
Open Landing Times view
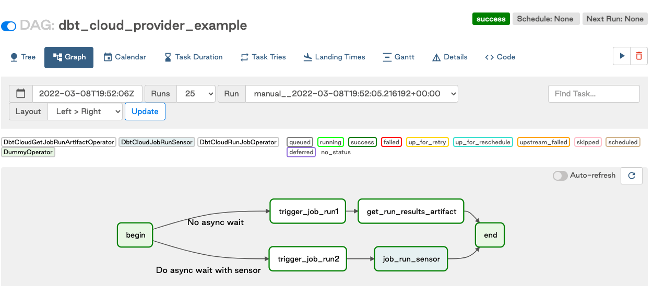(334, 57)
